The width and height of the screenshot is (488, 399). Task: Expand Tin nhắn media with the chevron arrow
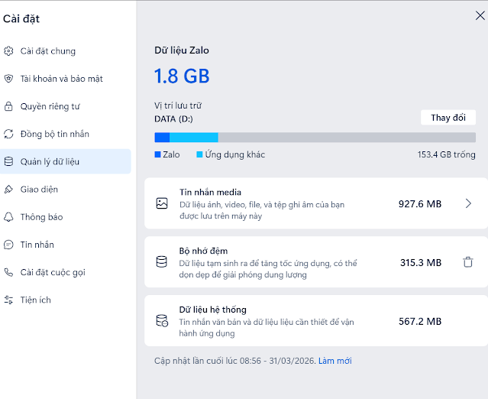468,203
